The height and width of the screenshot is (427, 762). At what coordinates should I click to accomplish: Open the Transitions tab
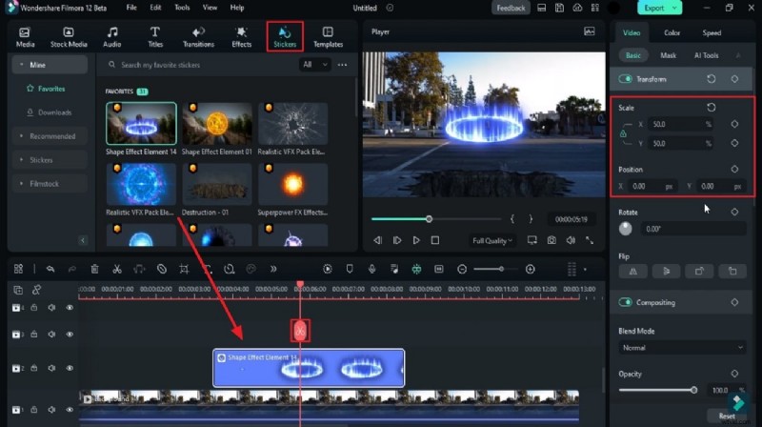[x=198, y=37]
